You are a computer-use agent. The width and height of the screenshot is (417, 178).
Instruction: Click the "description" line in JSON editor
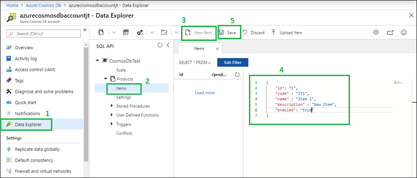[x=306, y=105]
